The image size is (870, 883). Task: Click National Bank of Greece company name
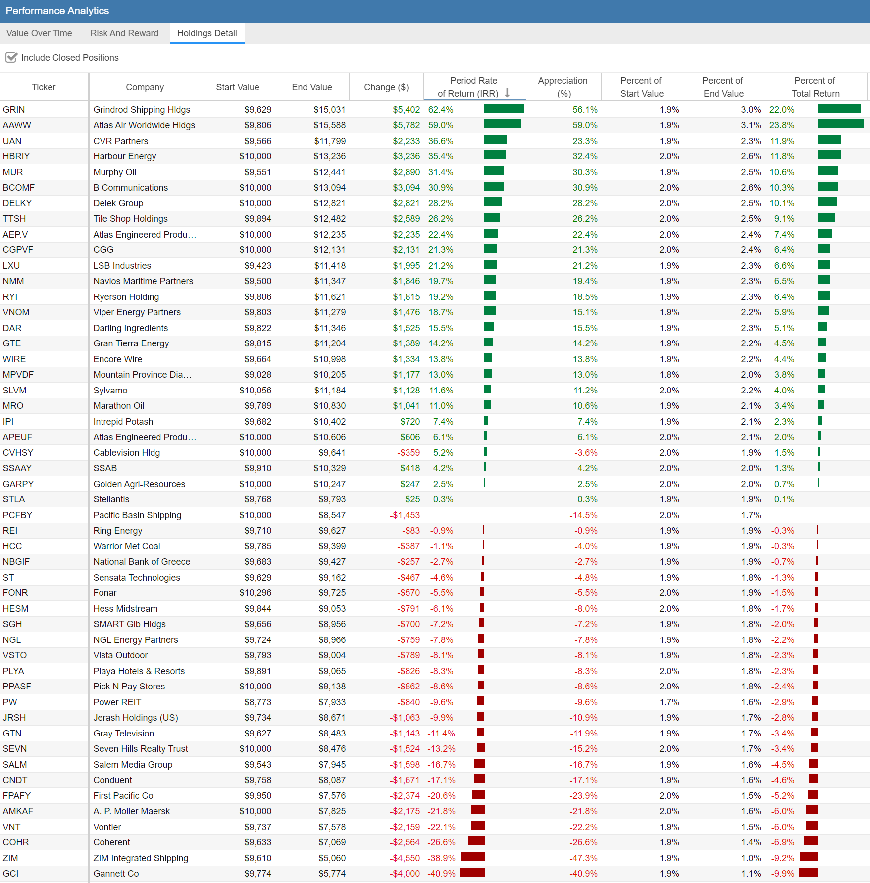tap(142, 562)
